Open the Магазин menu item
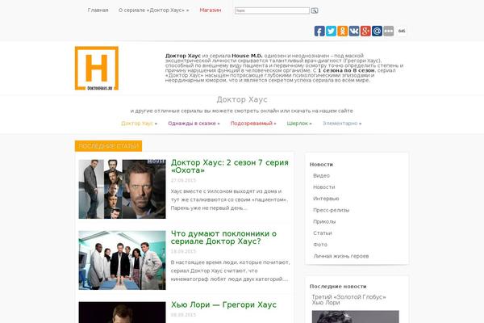Image resolution: width=484 pixels, height=323 pixels. tap(211, 10)
